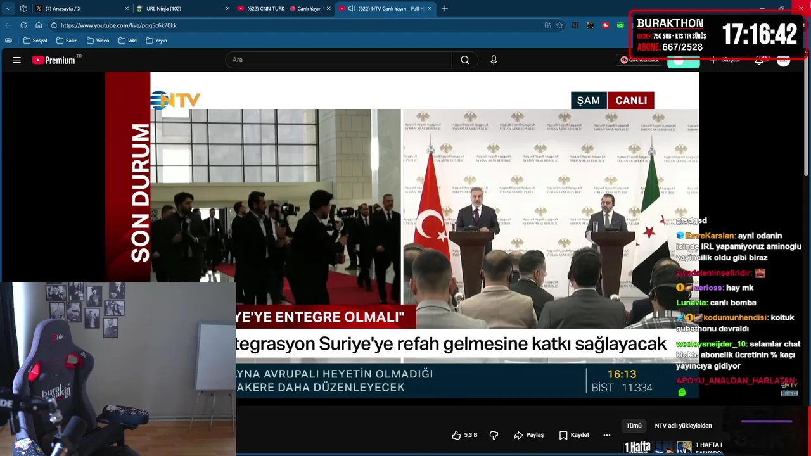Click the app available icon in address bar
Image resolution: width=811 pixels, height=456 pixels.
(x=547, y=25)
